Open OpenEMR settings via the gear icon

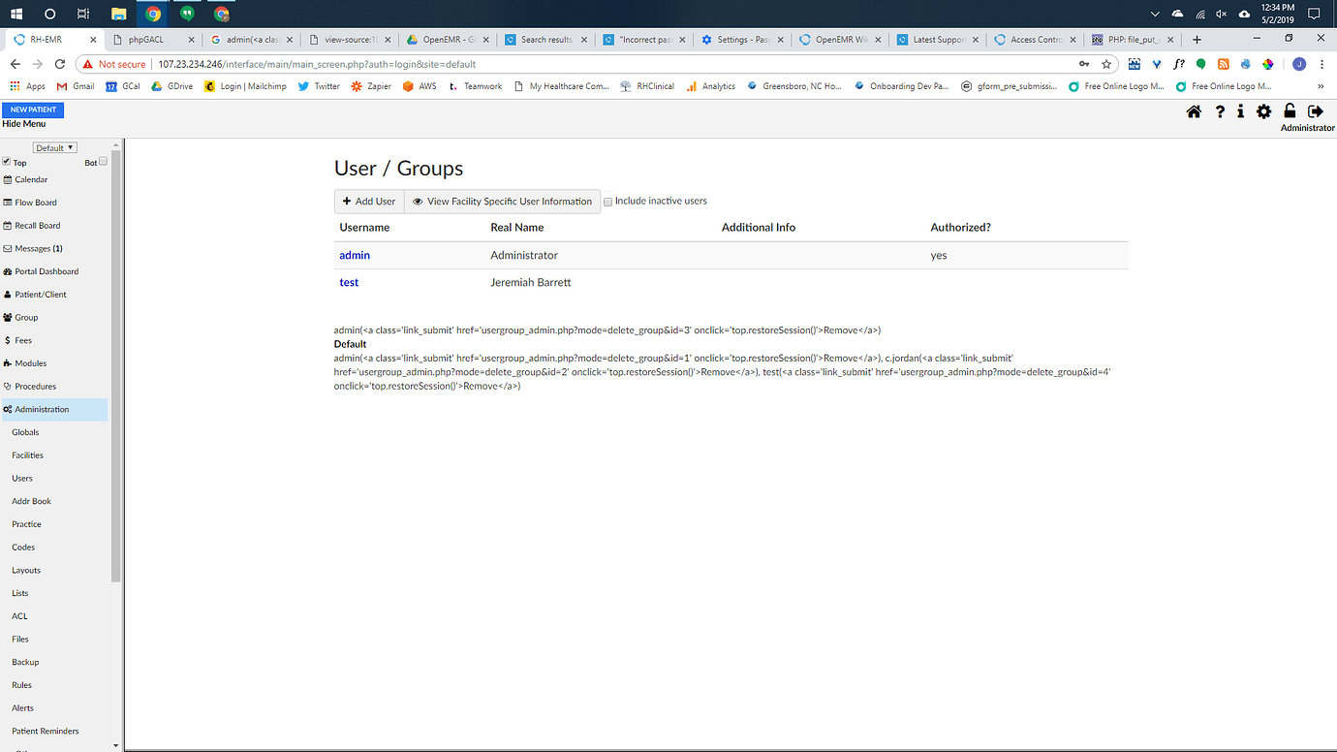[1263, 111]
